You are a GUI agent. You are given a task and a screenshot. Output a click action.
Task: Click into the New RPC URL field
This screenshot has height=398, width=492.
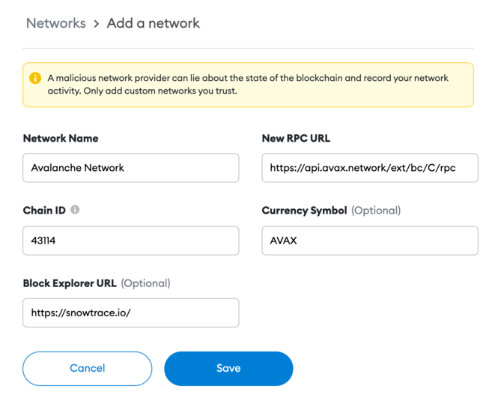(369, 168)
